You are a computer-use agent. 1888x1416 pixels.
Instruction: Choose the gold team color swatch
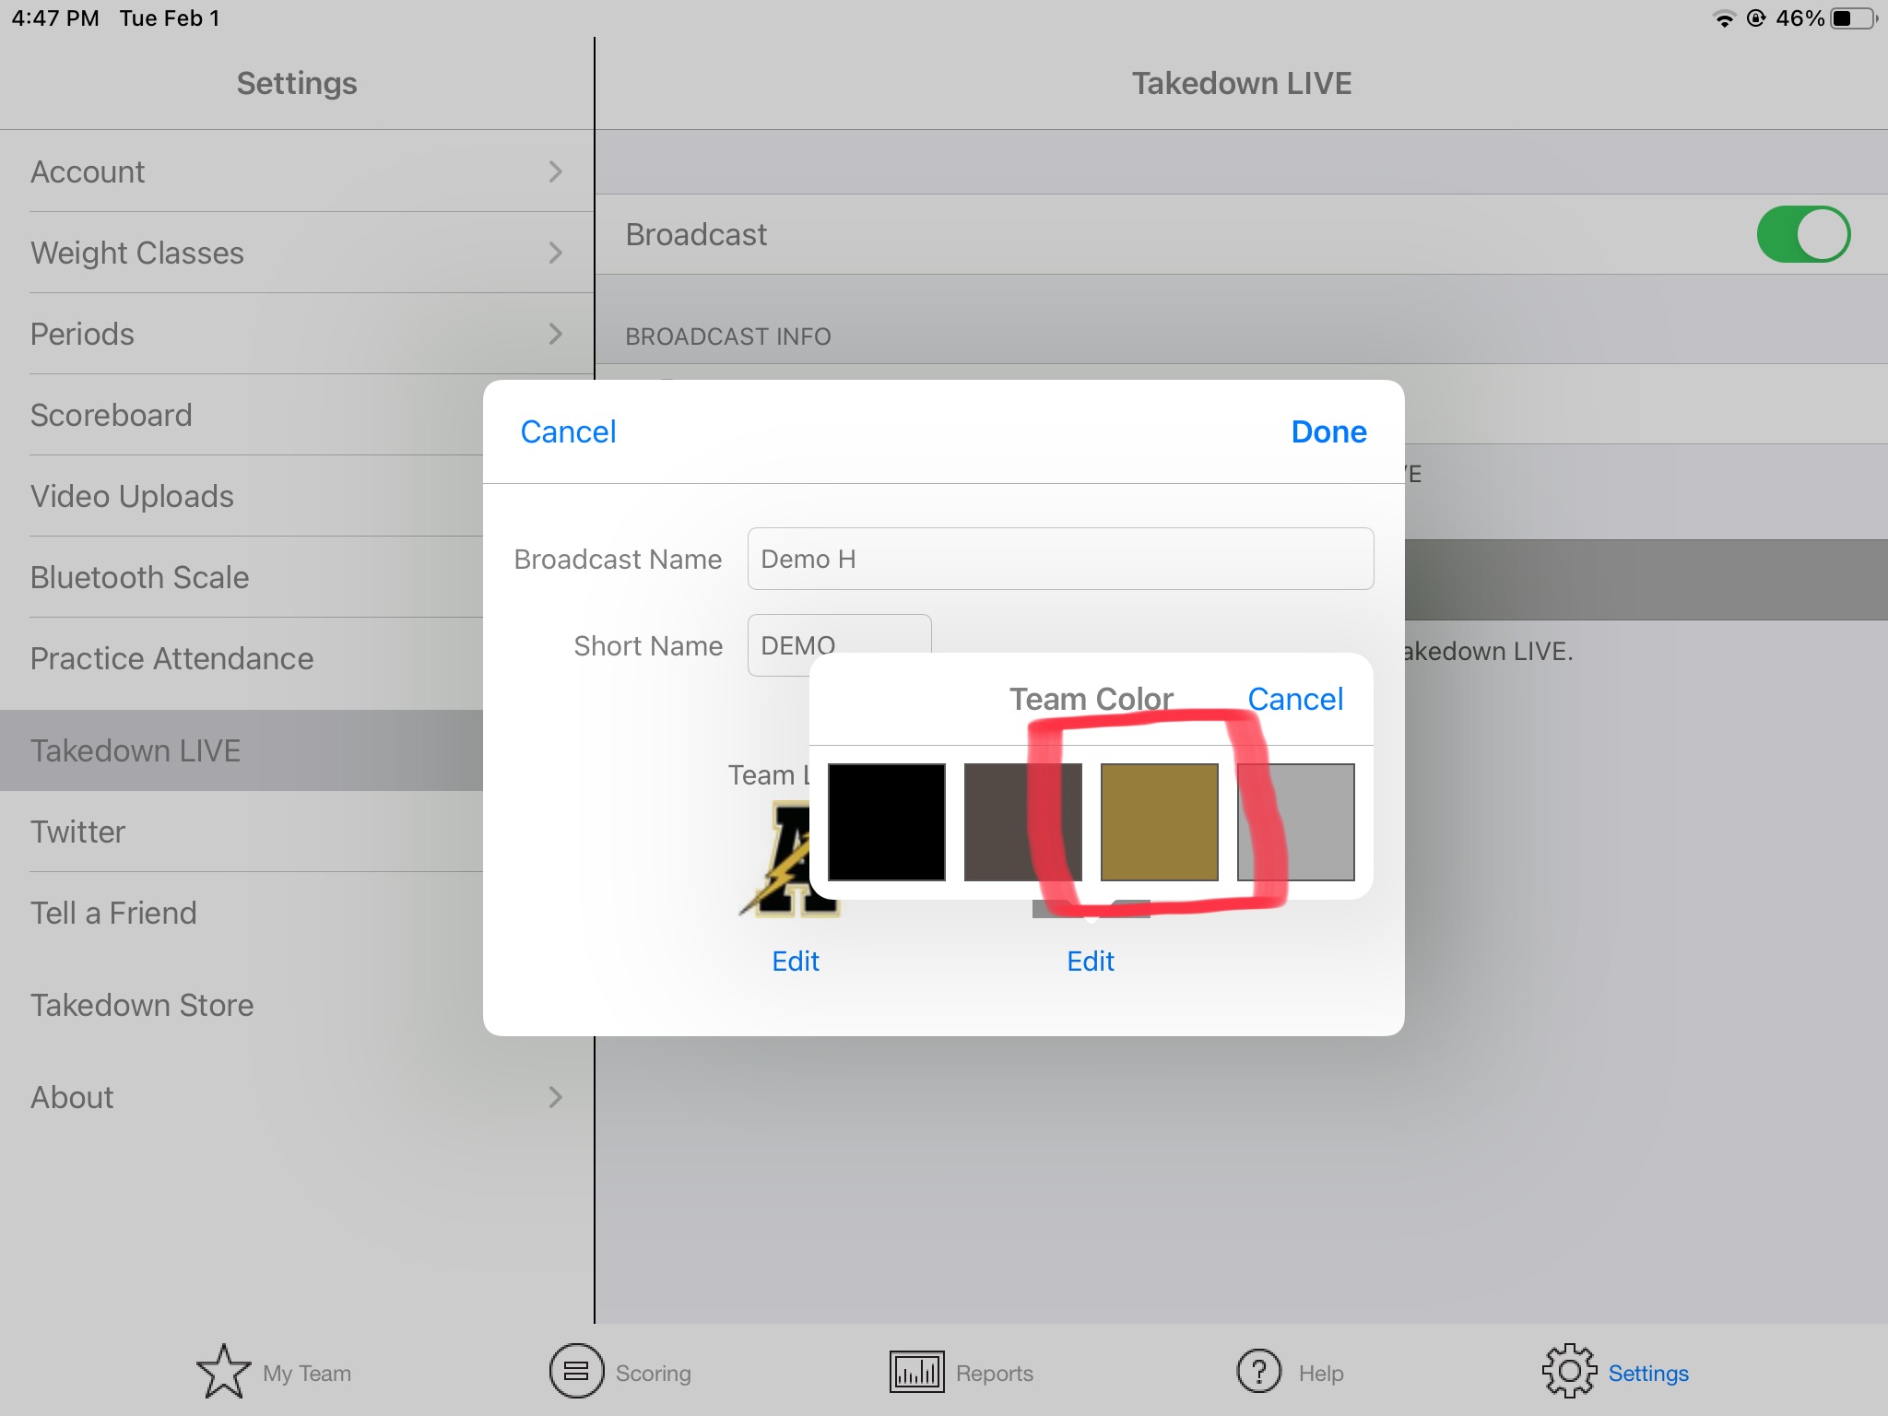tap(1159, 821)
